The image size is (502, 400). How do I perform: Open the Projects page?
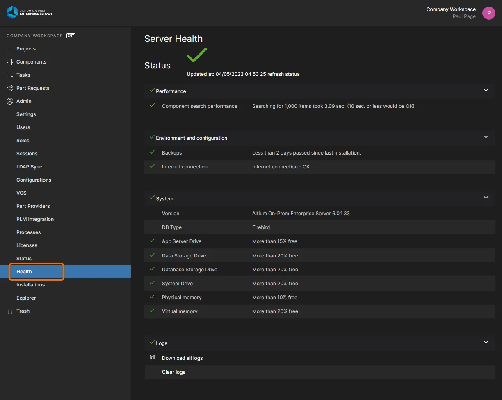(x=26, y=49)
